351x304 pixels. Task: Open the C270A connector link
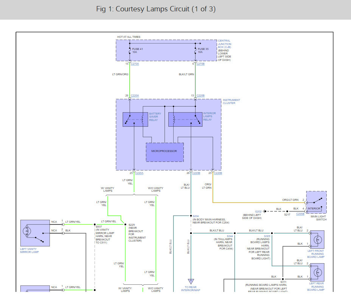135,64
